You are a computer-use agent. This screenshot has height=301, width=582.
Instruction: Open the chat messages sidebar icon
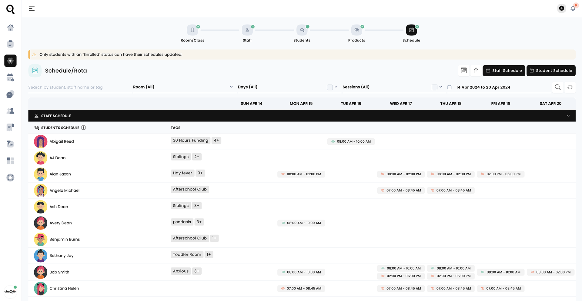point(10,94)
